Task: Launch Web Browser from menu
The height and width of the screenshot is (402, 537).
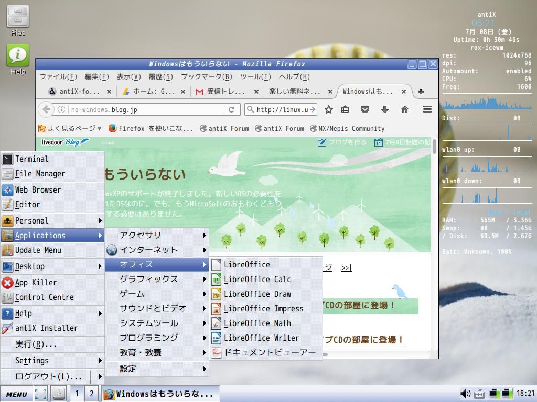Action: pyautogui.click(x=52, y=189)
